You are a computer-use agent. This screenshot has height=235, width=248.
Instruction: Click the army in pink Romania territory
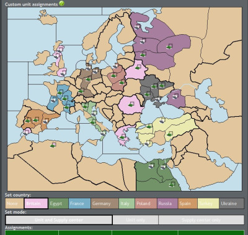(x=131, y=104)
